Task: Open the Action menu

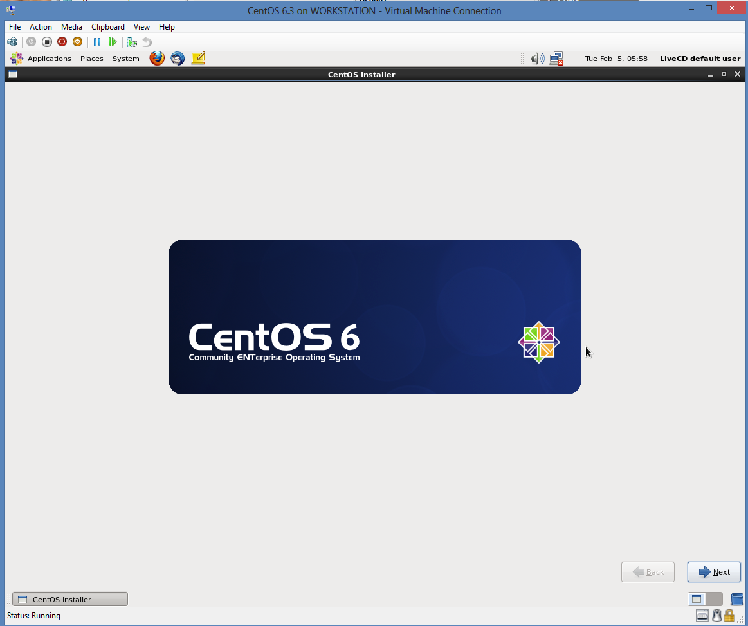Action: coord(41,27)
